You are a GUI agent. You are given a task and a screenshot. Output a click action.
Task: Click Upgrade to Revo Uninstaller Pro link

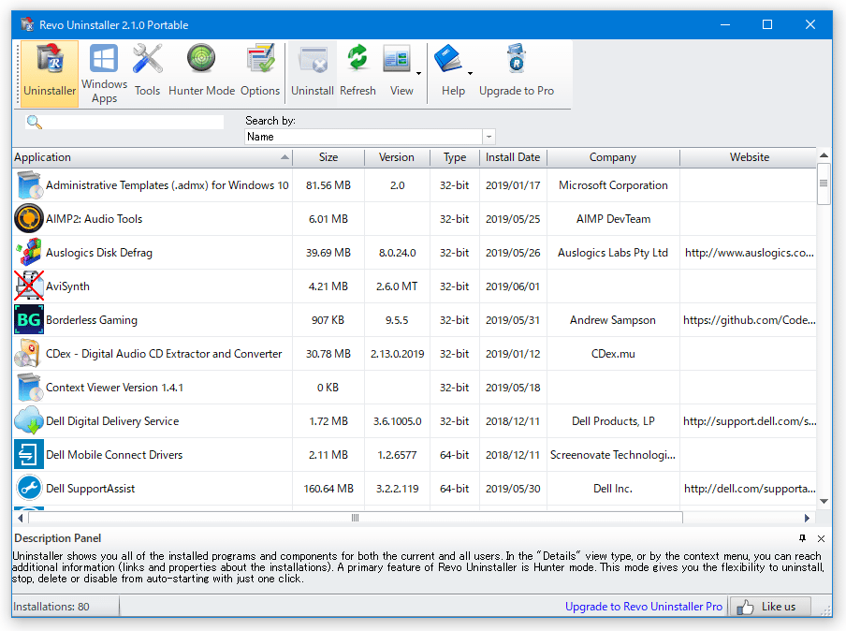[x=643, y=607]
